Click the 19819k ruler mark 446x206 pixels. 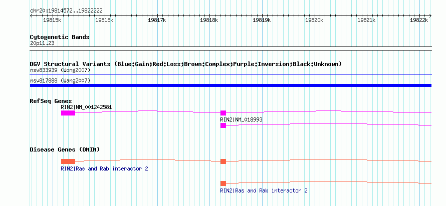tap(262, 20)
